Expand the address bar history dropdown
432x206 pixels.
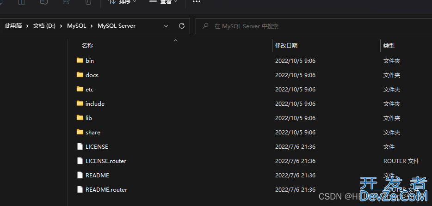[166, 26]
